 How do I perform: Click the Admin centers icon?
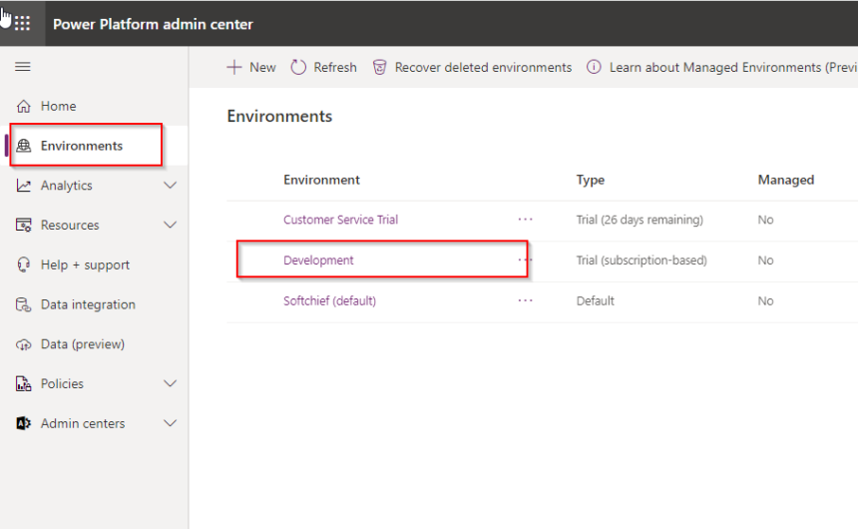pos(24,423)
